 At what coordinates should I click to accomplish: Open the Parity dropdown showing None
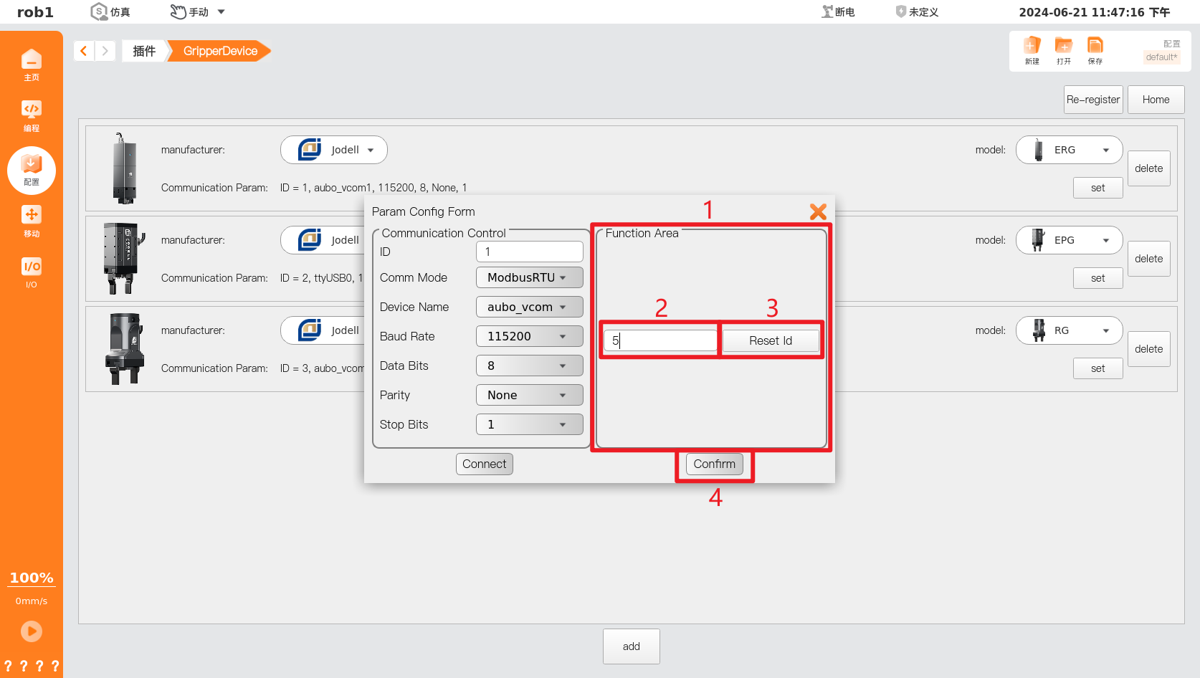click(x=529, y=395)
